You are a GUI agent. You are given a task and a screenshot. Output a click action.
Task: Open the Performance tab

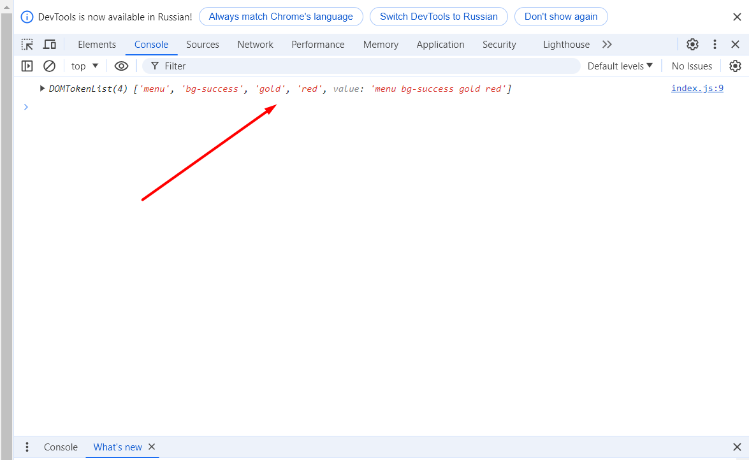317,45
